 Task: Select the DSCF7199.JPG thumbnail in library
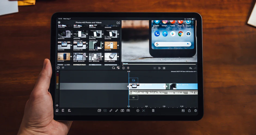click(80, 45)
